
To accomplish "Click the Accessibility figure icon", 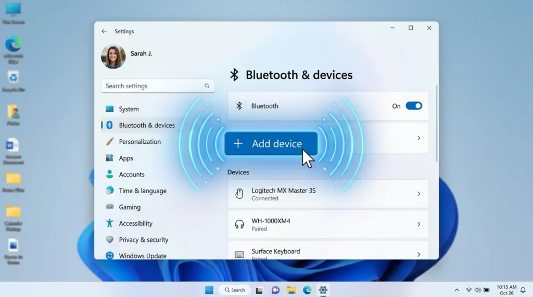I will coord(109,223).
